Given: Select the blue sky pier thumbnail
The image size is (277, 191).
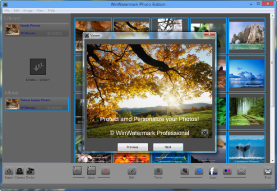Looking at the screenshot, I should (x=247, y=74).
